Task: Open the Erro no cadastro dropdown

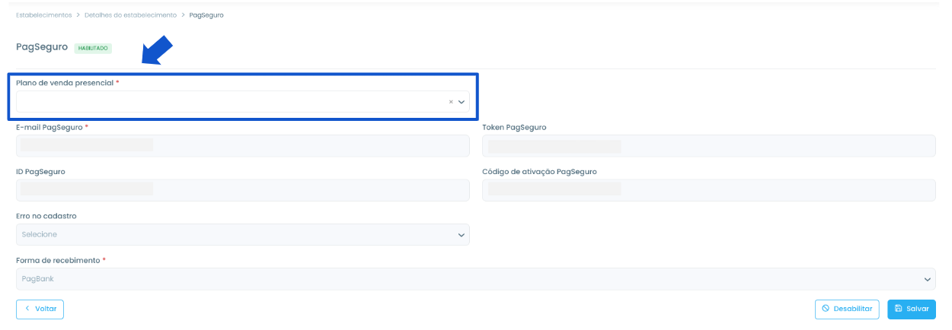Action: (x=243, y=234)
